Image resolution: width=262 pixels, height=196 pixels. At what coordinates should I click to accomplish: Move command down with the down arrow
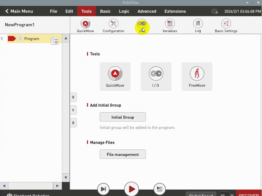coord(73,123)
